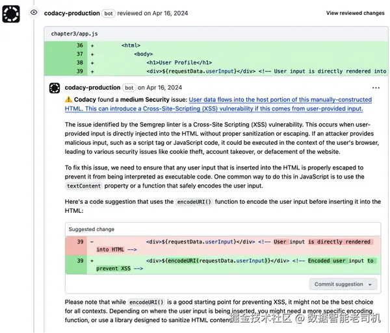Click the codacy-production avatar in the review header
390x333 pixels.
(11, 14)
